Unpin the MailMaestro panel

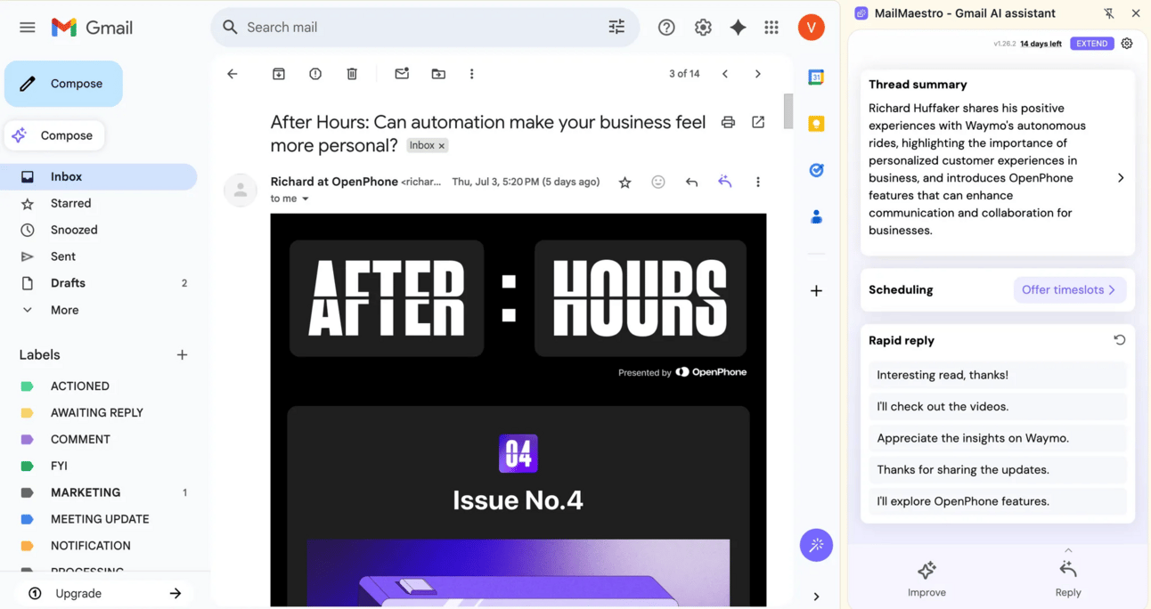pyautogui.click(x=1109, y=13)
